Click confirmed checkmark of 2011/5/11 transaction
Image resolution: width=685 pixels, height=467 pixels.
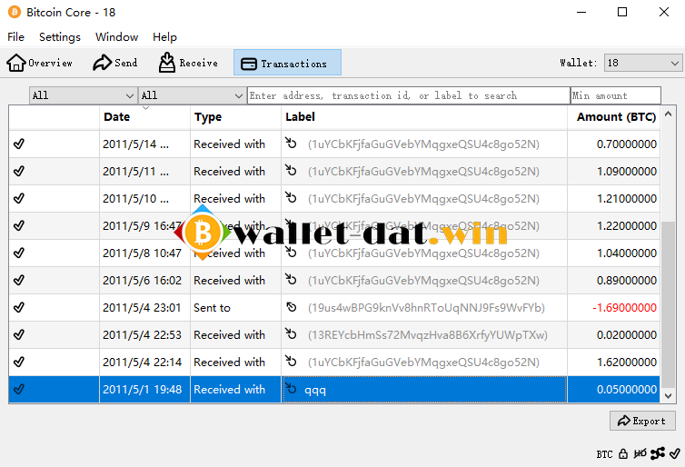pos(19,171)
